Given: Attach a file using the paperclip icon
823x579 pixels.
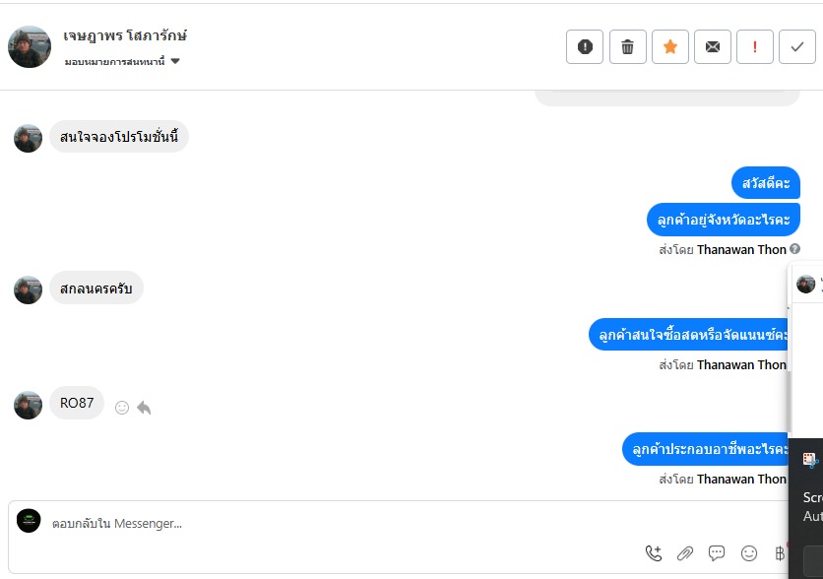Looking at the screenshot, I should (685, 553).
